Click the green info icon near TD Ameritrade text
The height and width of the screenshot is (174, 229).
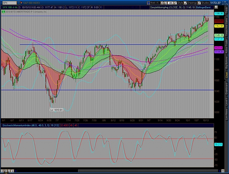click(3, 12)
